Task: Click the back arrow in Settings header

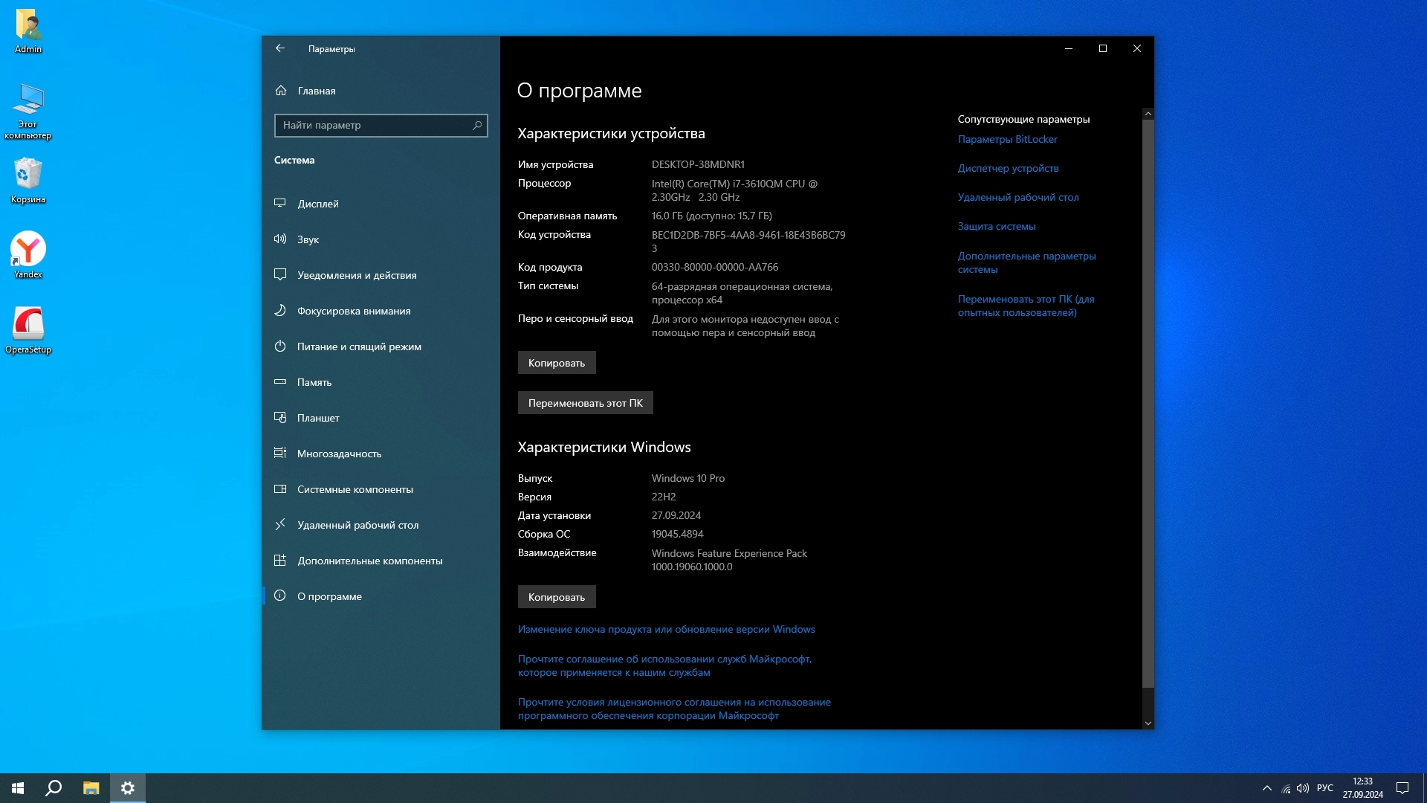Action: pos(280,48)
